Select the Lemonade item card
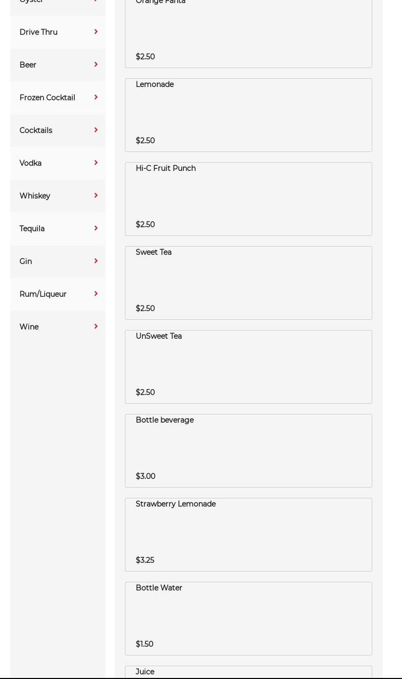Image resolution: width=402 pixels, height=679 pixels. click(x=248, y=115)
